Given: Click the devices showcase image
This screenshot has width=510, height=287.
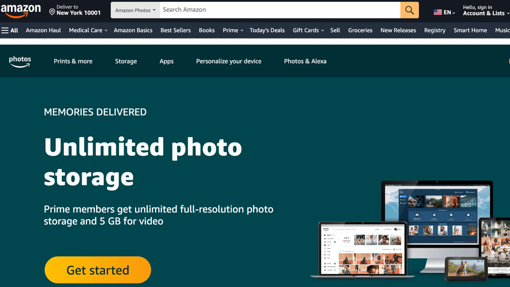Looking at the screenshot, I should point(410,231).
